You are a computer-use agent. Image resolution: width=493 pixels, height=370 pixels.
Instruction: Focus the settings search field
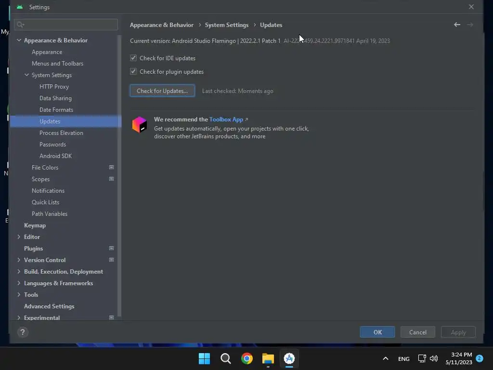click(x=66, y=25)
